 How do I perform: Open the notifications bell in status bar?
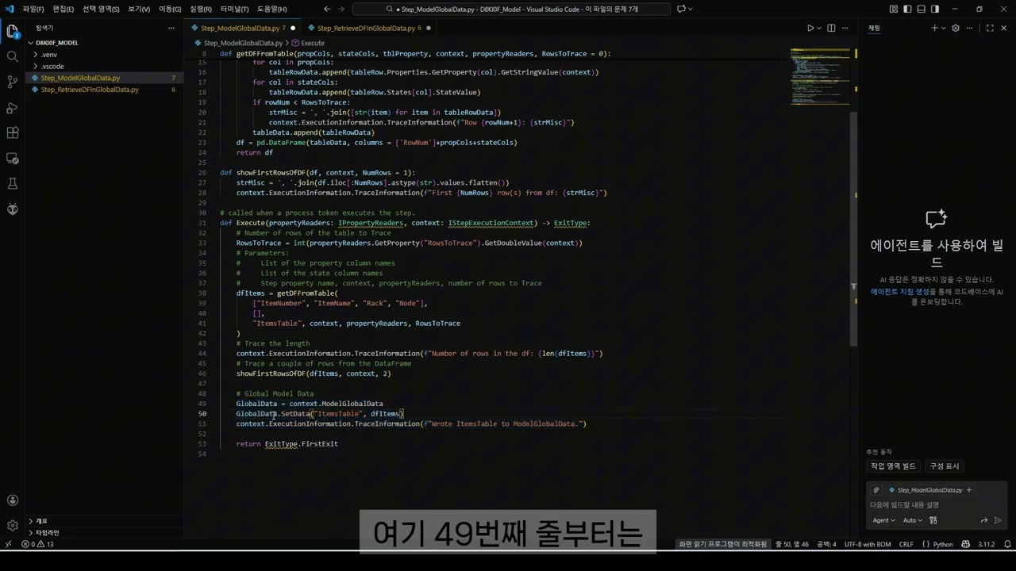click(1006, 544)
